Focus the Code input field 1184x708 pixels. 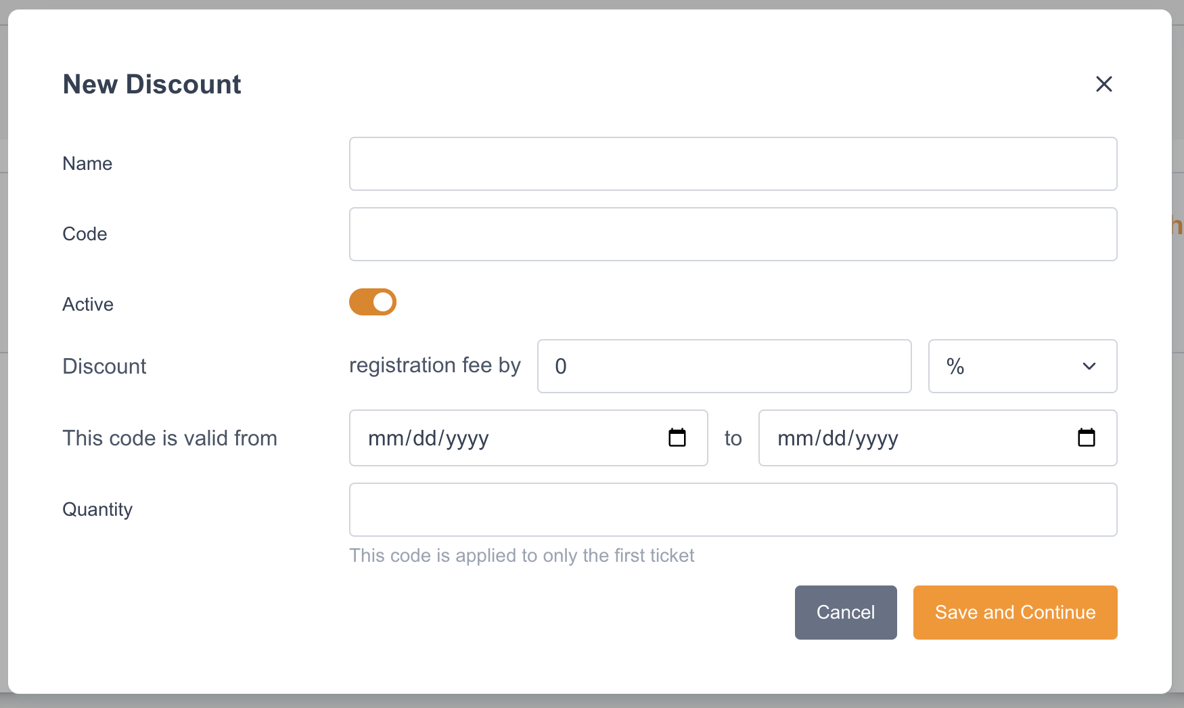733,234
